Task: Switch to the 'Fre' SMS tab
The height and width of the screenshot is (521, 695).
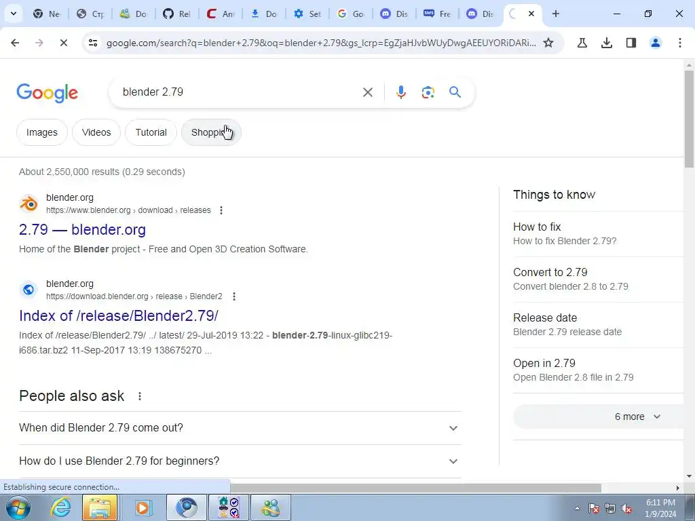Action: point(437,14)
